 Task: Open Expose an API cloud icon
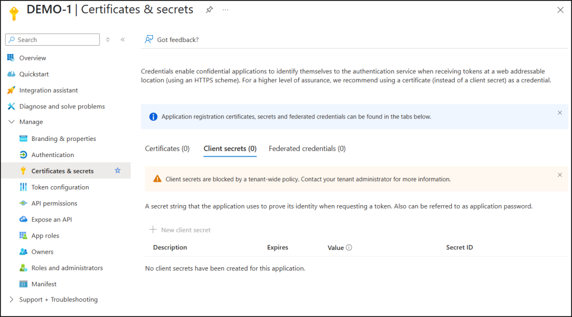(23, 219)
